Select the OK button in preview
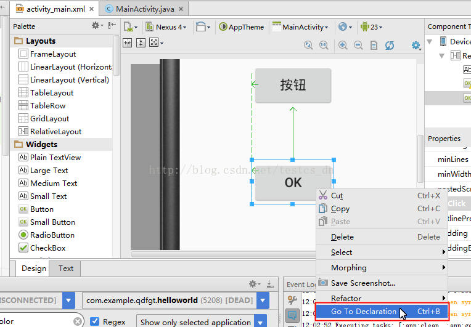The height and width of the screenshot is (327, 471). [293, 182]
